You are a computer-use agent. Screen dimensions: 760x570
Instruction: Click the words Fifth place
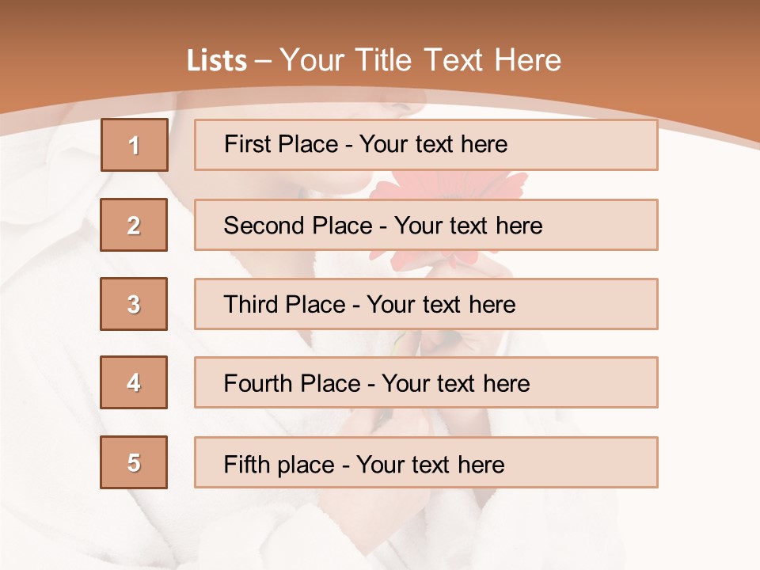click(279, 464)
